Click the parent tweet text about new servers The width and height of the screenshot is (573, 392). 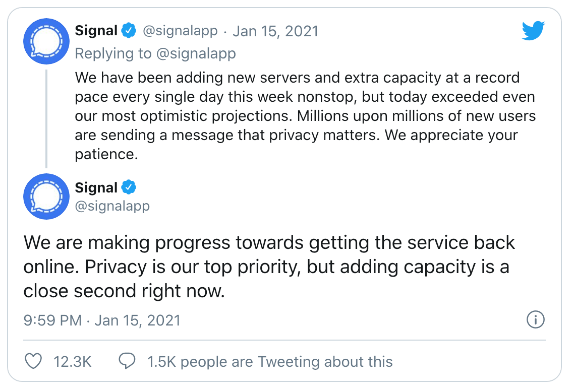coord(305,116)
